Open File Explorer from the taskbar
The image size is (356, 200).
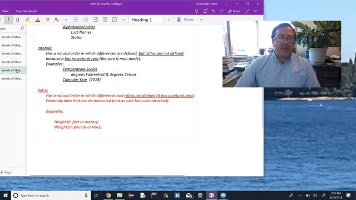tap(120, 195)
